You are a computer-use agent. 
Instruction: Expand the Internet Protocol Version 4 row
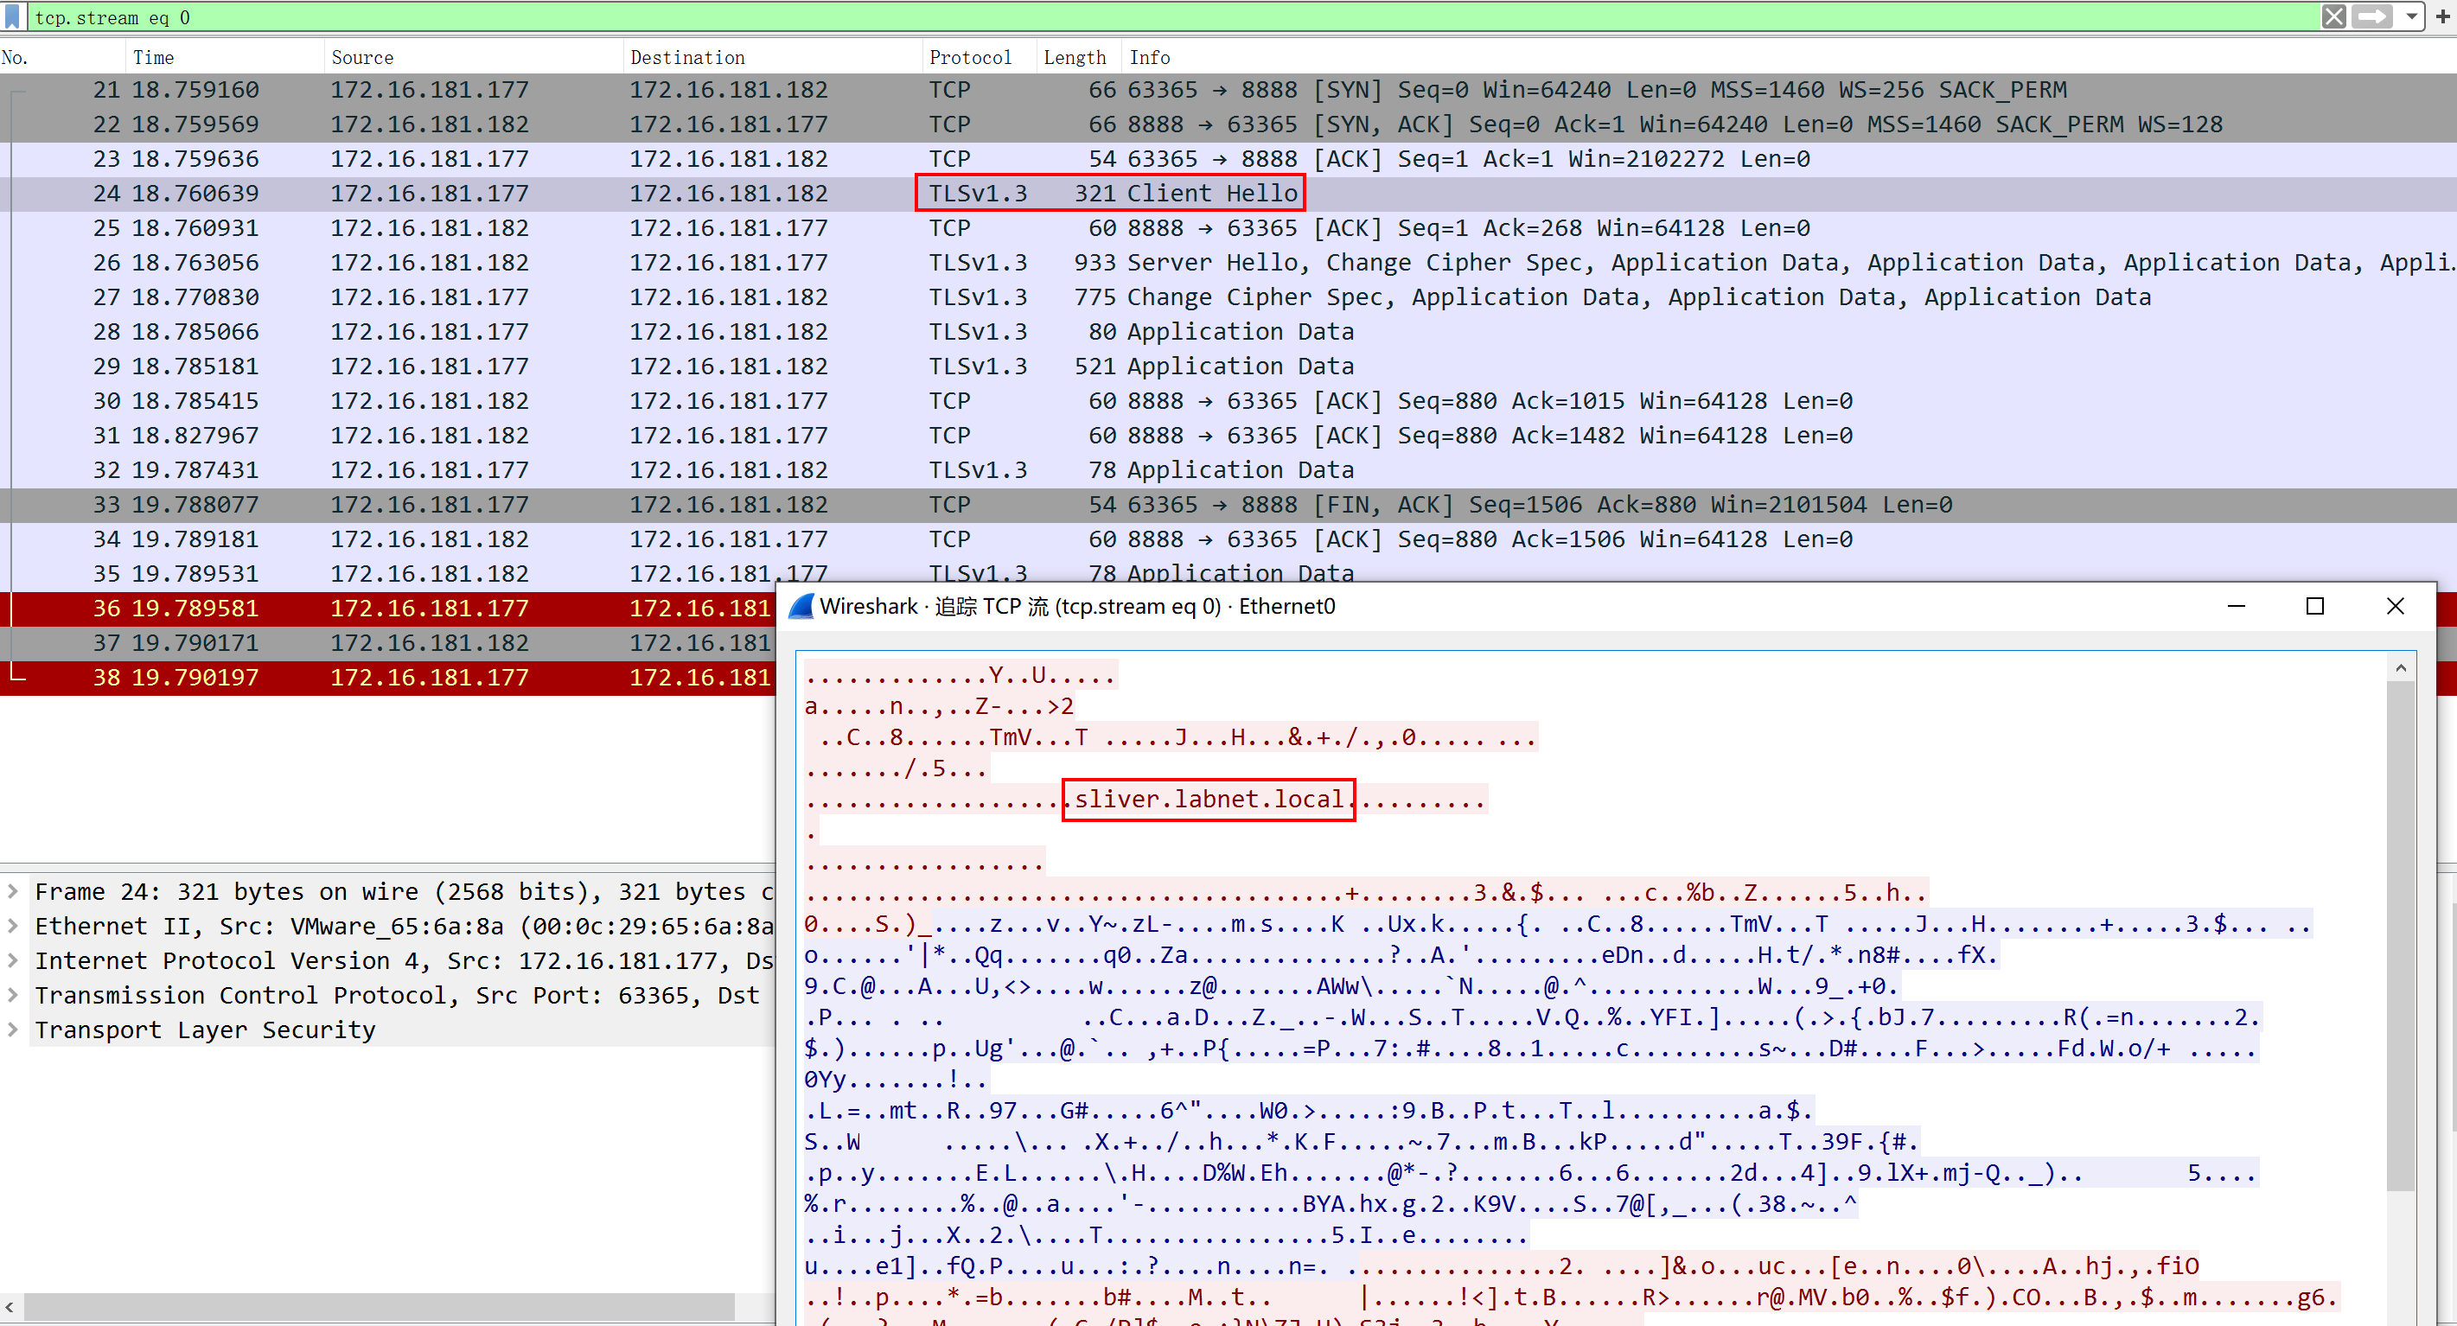(x=13, y=959)
